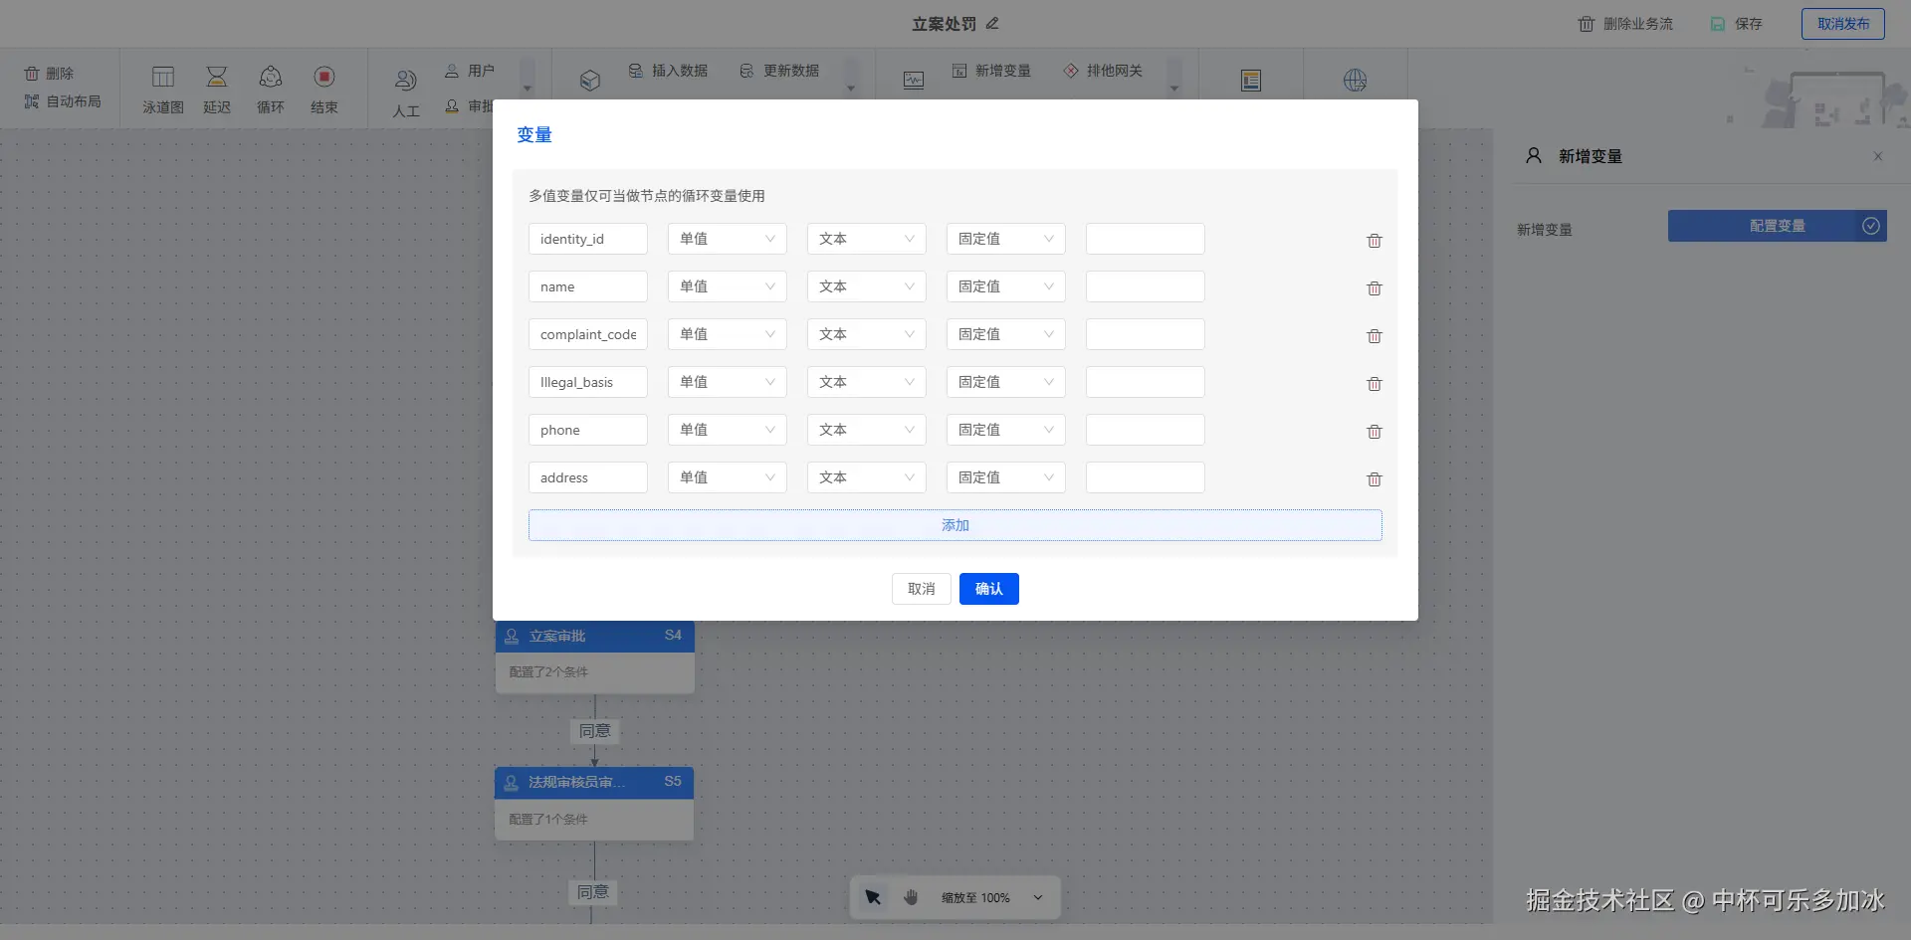This screenshot has width=1911, height=940.
Task: Click the 删除 tool in the toolbar
Action: click(49, 74)
